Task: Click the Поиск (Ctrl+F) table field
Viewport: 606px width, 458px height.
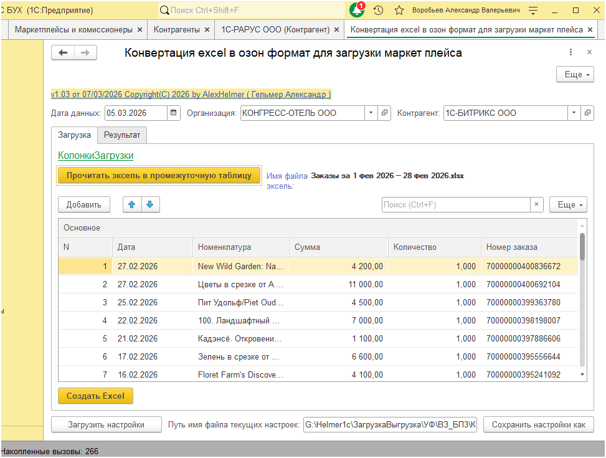Action: point(456,204)
